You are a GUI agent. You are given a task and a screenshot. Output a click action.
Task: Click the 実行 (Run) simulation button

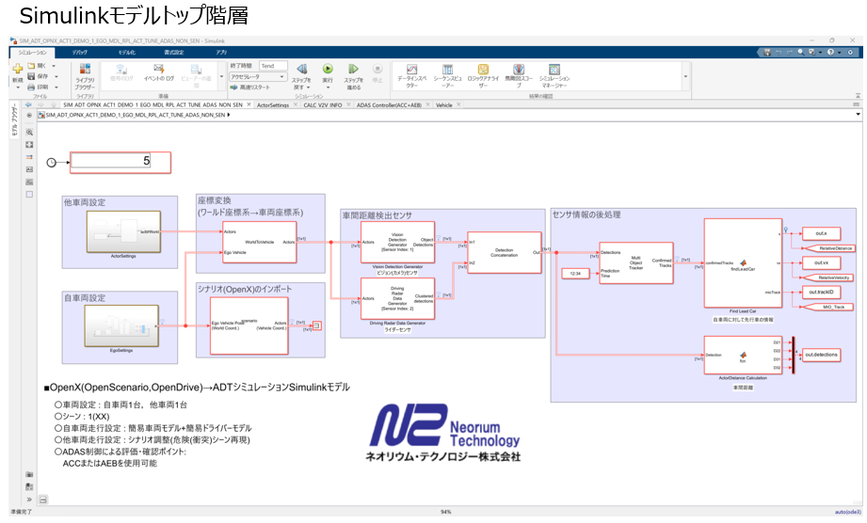327,70
